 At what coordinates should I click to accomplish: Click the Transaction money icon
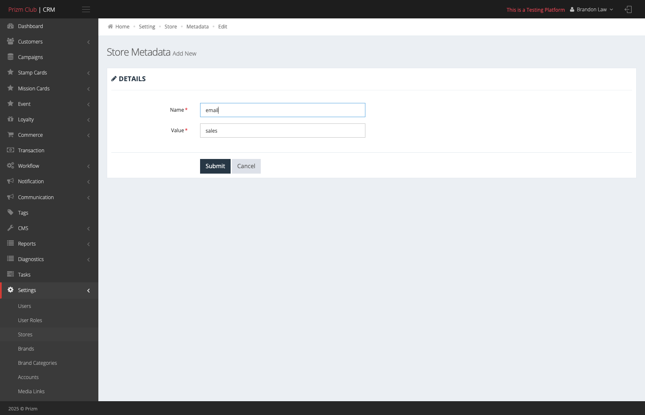pos(10,150)
